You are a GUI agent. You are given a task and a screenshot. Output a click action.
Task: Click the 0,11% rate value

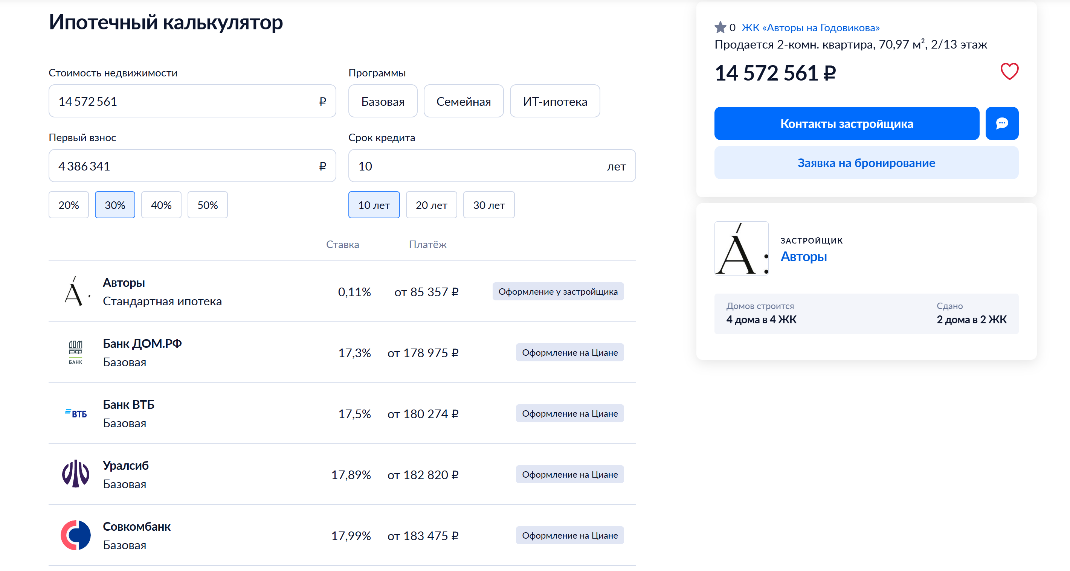[354, 292]
